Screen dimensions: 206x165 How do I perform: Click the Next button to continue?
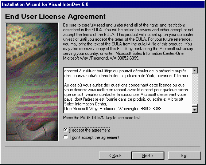tap(148, 156)
